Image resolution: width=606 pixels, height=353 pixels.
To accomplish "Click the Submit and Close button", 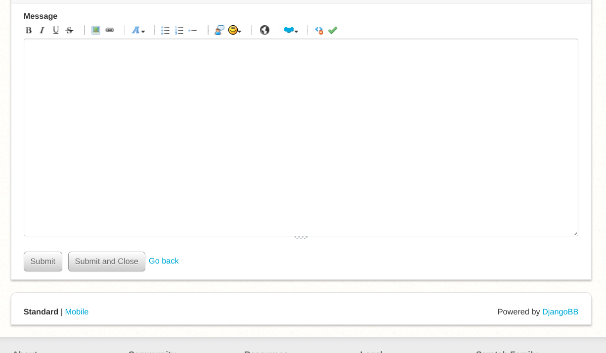I will [x=107, y=262].
